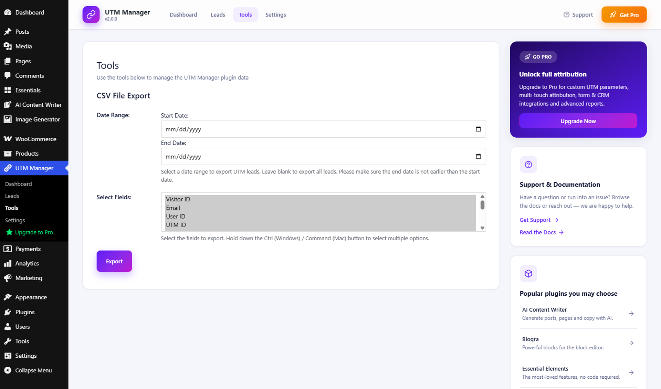Click the UTM Manager purple link logo

tap(91, 14)
